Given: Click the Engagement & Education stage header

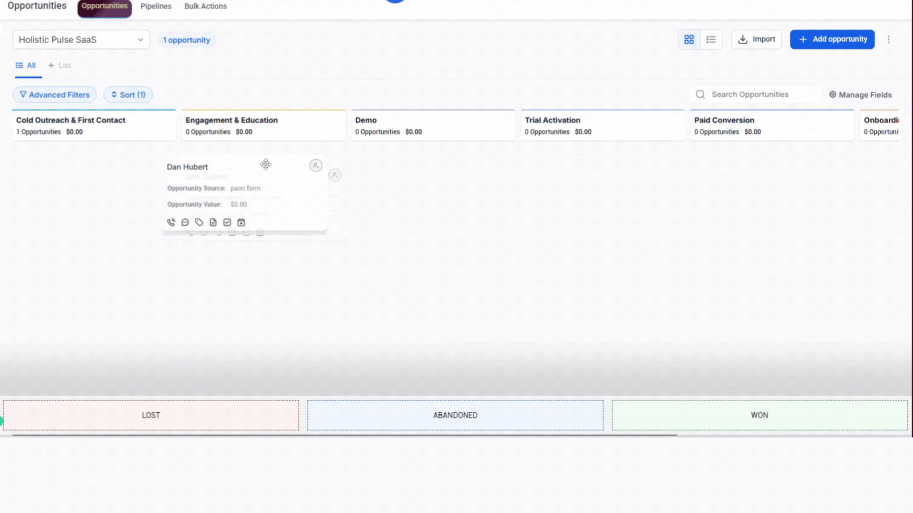Looking at the screenshot, I should (x=263, y=125).
